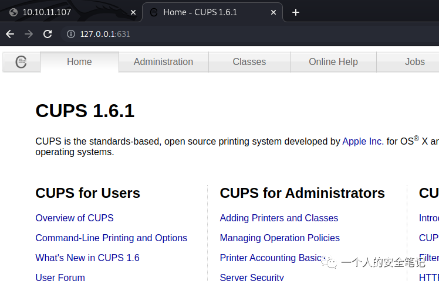Open the Home navigation tab

(79, 61)
